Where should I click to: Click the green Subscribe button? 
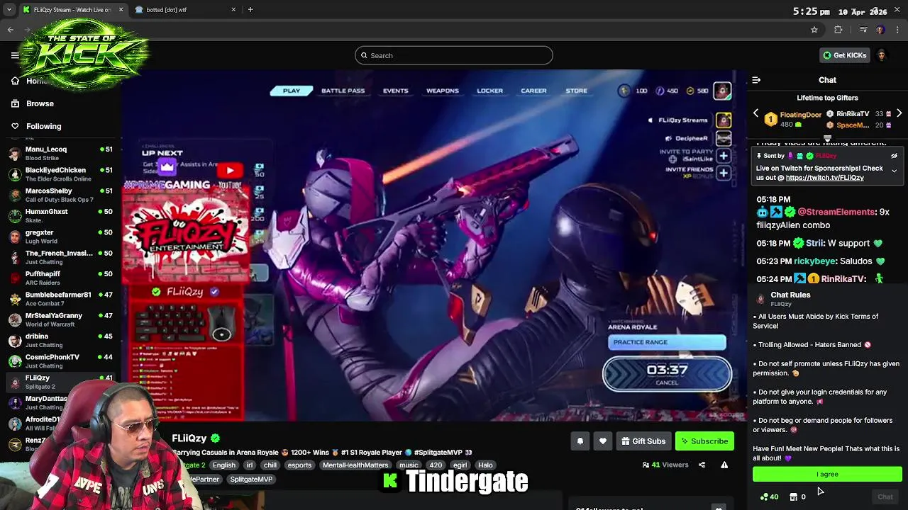click(x=704, y=441)
